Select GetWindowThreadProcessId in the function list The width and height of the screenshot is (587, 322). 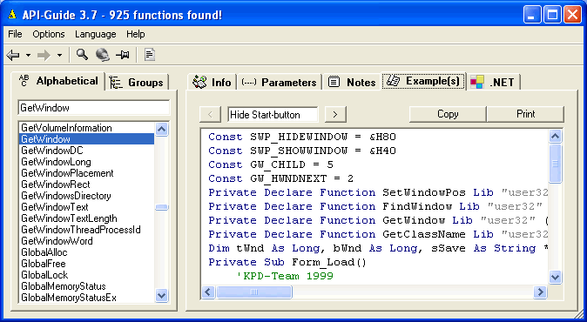click(x=86, y=230)
